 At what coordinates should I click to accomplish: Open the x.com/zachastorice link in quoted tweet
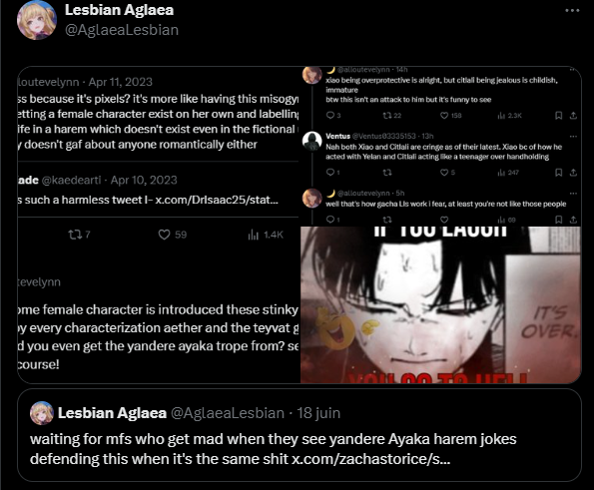coord(370,459)
